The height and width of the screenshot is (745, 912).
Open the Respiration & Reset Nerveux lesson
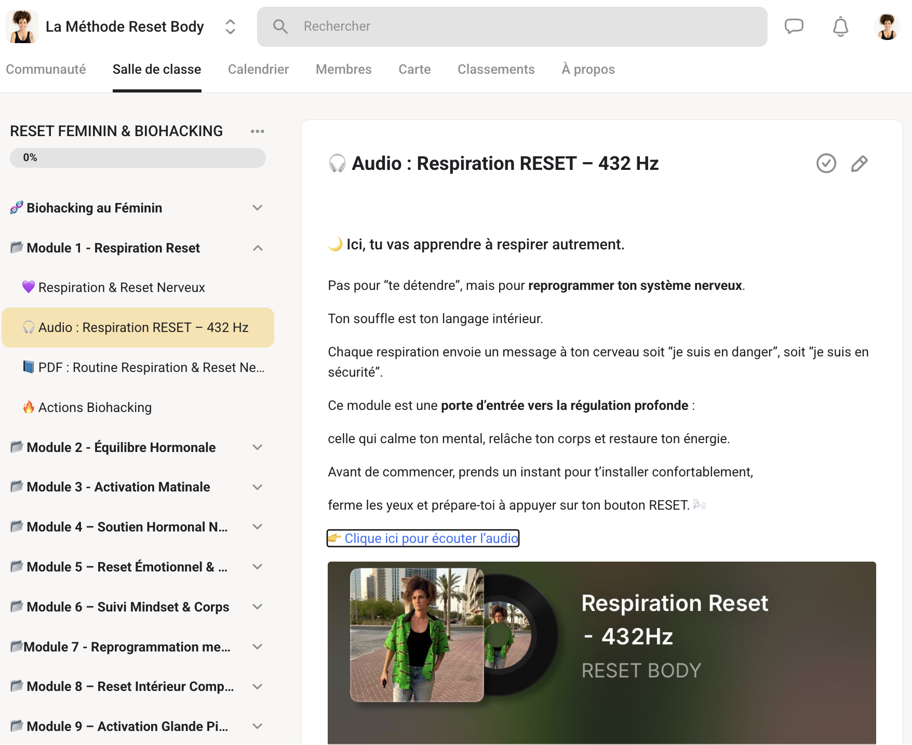pyautogui.click(x=138, y=287)
